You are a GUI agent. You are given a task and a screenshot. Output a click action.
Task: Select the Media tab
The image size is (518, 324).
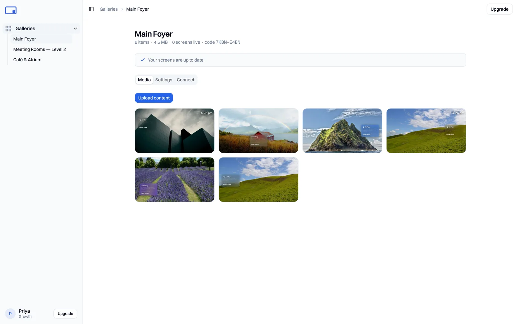(x=144, y=80)
